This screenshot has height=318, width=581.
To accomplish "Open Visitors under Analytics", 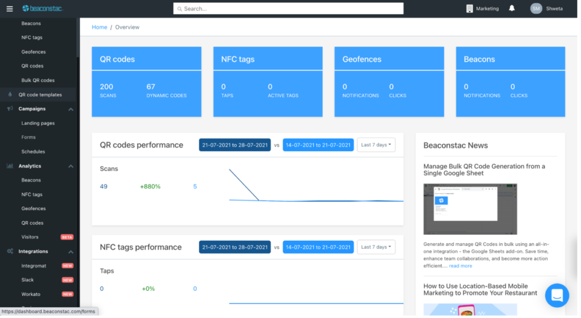I will click(x=30, y=237).
